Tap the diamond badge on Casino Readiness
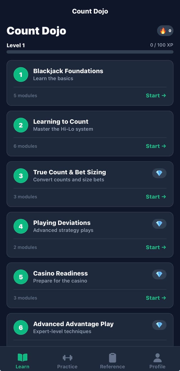Image resolution: width=180 pixels, height=371 pixels. pyautogui.click(x=159, y=275)
